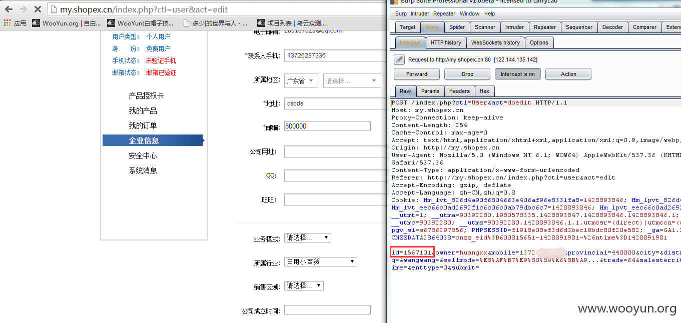Click the 旺旺 input field
This screenshot has width=681, height=323.
point(335,199)
